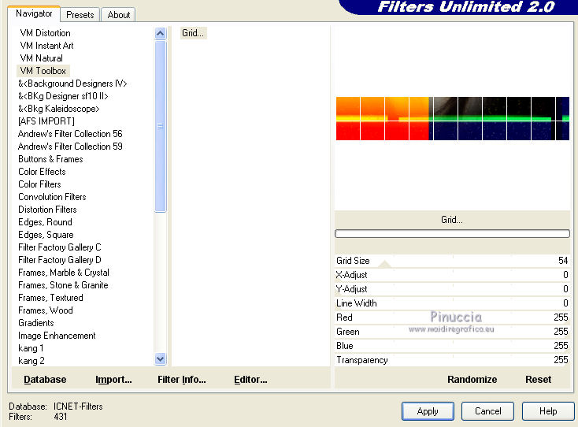Click the Import... button

point(113,380)
